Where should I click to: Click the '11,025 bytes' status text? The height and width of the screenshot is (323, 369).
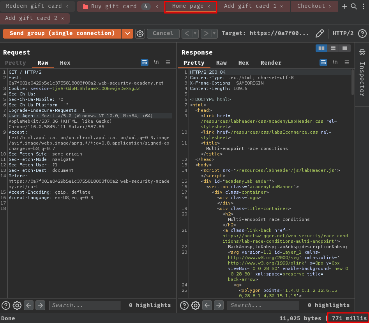click(x=300, y=318)
